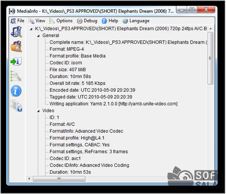Click the open file sidebar icon
This screenshot has width=226, height=194.
pos(16,32)
